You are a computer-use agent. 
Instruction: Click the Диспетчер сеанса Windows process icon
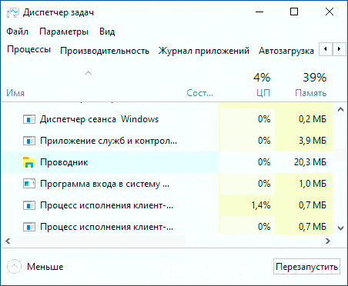(29, 119)
